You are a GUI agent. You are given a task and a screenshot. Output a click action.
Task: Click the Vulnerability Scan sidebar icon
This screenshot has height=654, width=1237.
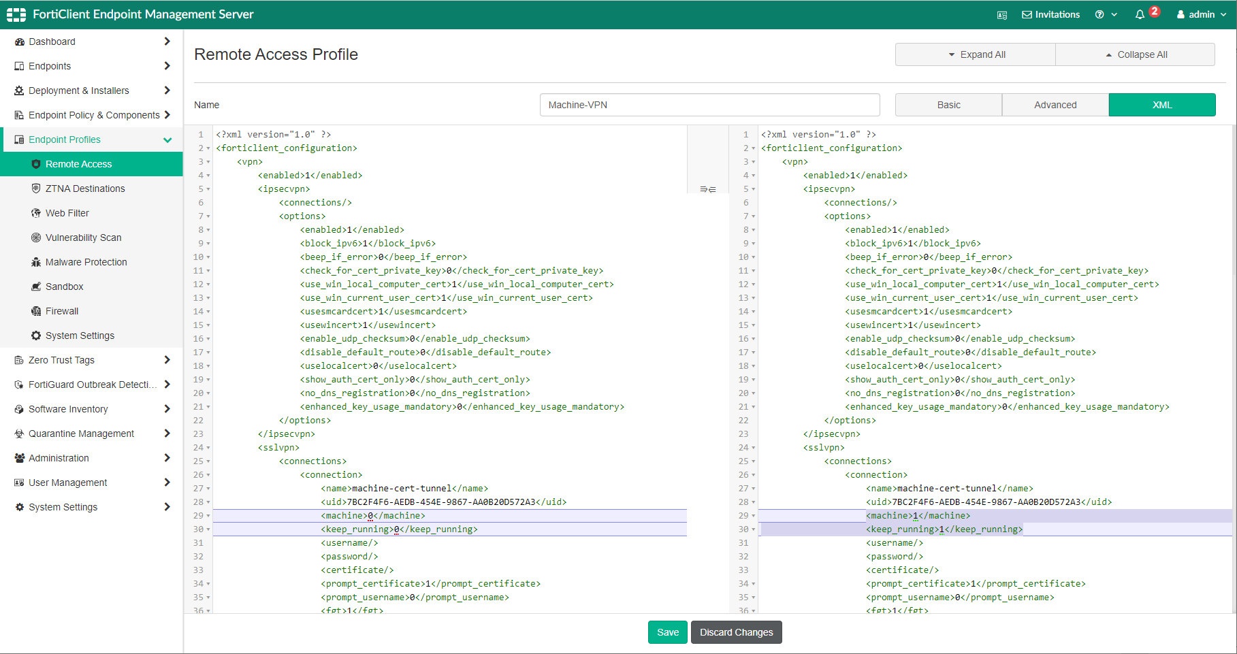(35, 238)
